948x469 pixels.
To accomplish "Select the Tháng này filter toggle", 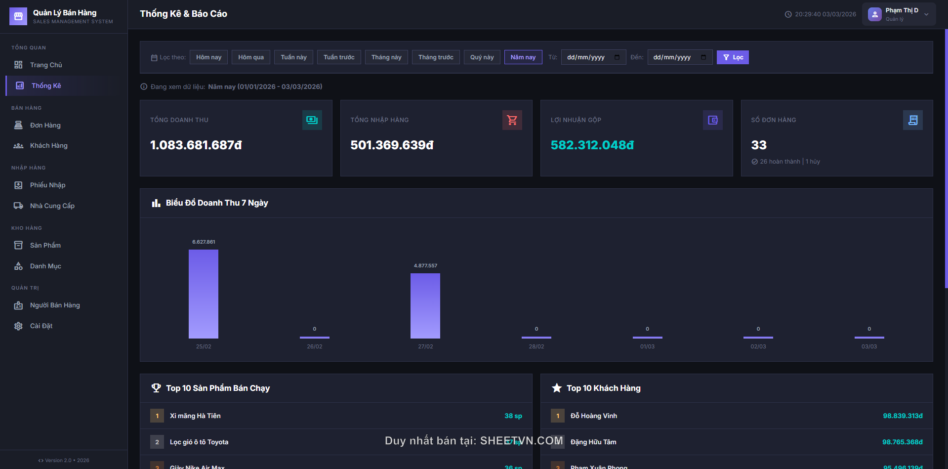I will coord(386,57).
